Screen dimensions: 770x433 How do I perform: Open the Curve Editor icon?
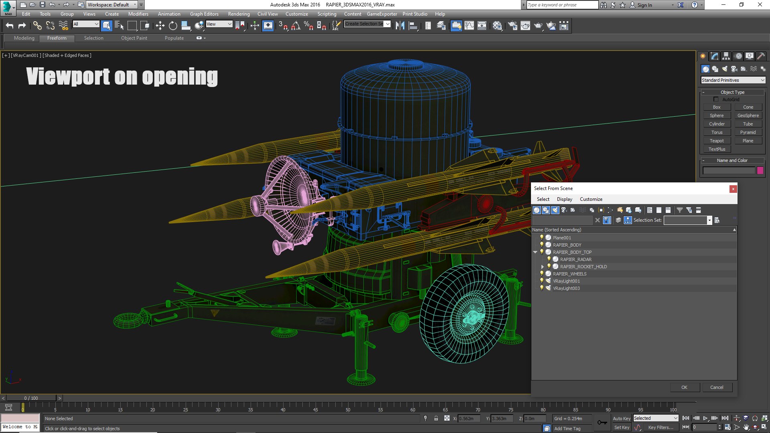point(469,26)
